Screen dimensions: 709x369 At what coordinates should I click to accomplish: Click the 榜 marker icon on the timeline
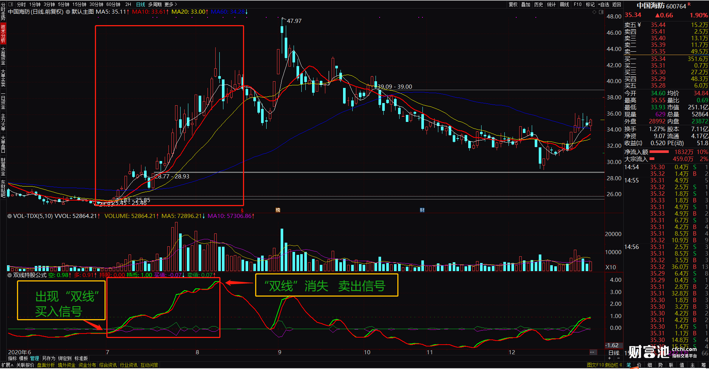tap(278, 210)
